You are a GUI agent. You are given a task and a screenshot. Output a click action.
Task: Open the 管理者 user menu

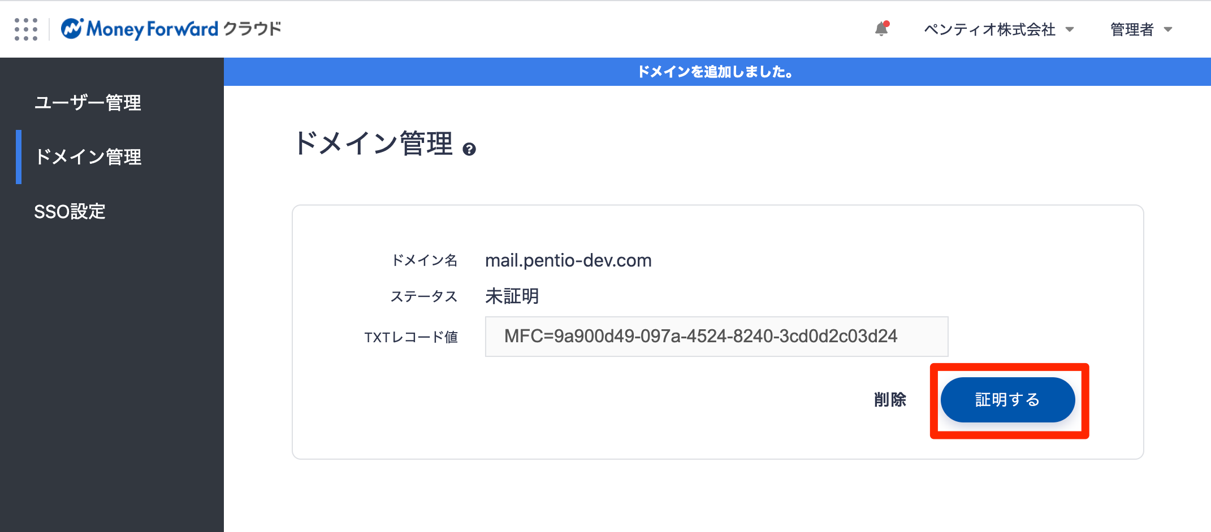tap(1141, 29)
